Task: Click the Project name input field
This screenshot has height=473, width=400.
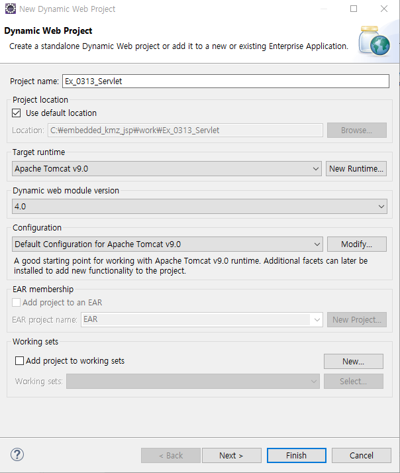Action: click(x=226, y=81)
